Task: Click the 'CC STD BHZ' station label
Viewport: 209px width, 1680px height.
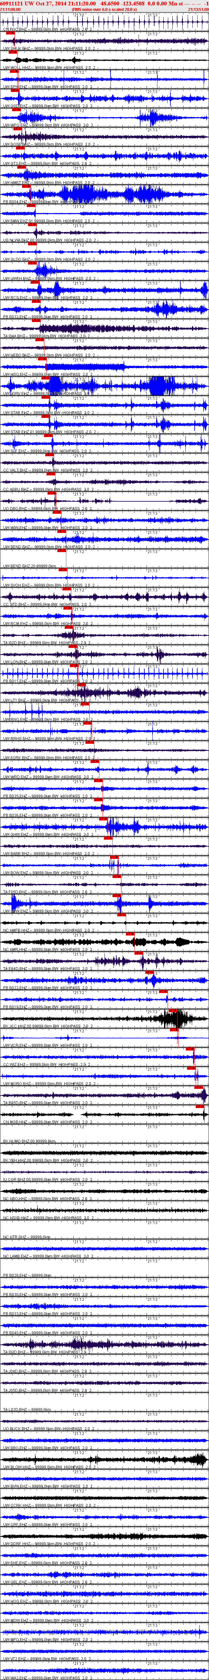Action: tap(15, 605)
